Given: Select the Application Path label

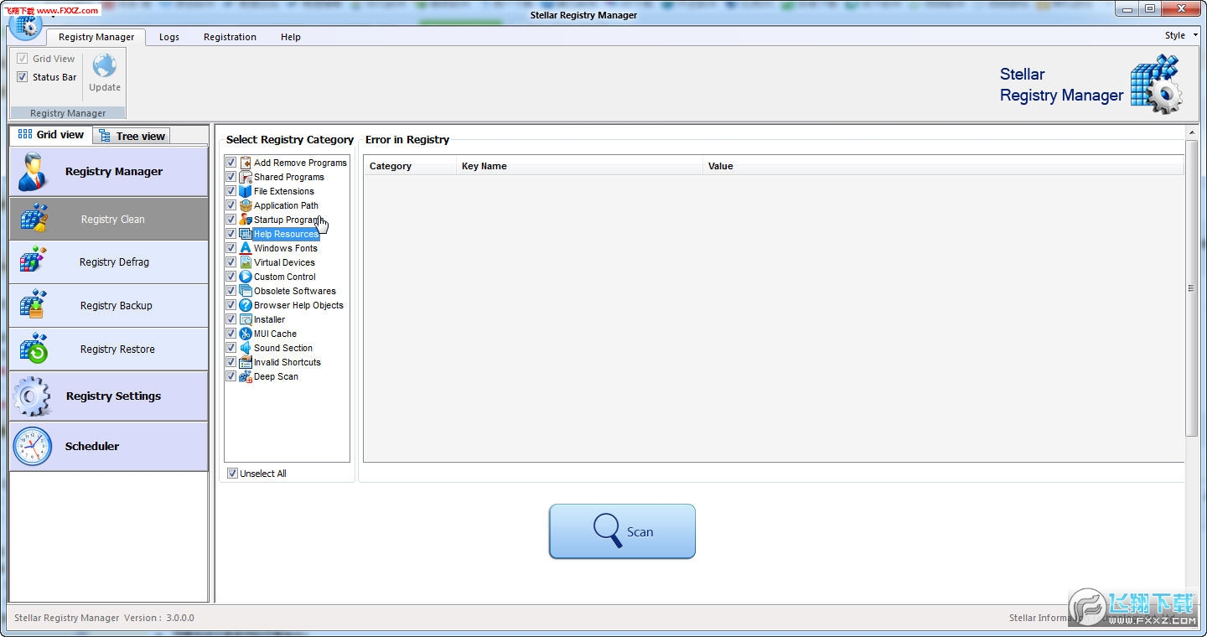Looking at the screenshot, I should 286,205.
